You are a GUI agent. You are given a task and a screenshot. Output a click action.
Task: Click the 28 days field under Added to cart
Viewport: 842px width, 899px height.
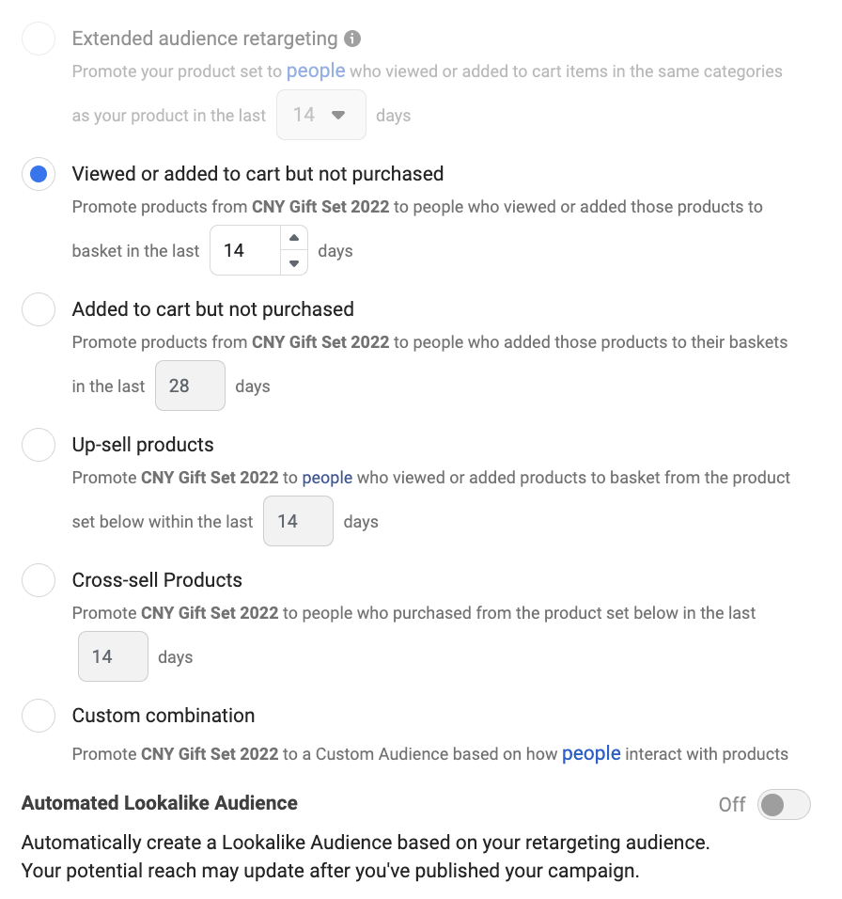pos(190,386)
